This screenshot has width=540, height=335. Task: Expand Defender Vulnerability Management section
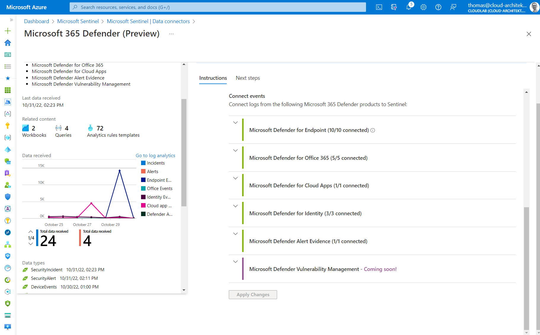pos(235,261)
